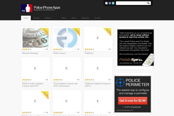The width and height of the screenshot is (174, 116).
Task: Click the Police Perimeter crosshair logo
Action: [120, 83]
